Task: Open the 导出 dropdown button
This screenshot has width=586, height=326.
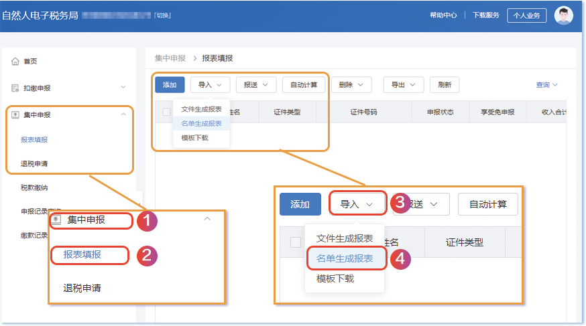Action: (403, 85)
